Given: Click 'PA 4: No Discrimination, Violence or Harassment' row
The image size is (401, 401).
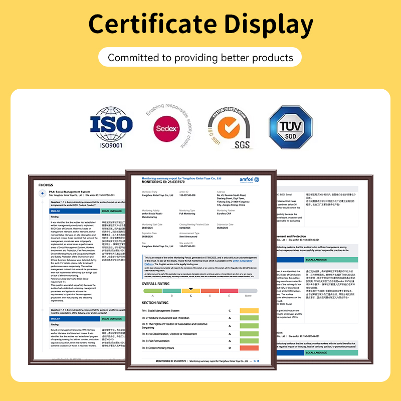Looking at the screenshot, I should [x=200, y=334].
